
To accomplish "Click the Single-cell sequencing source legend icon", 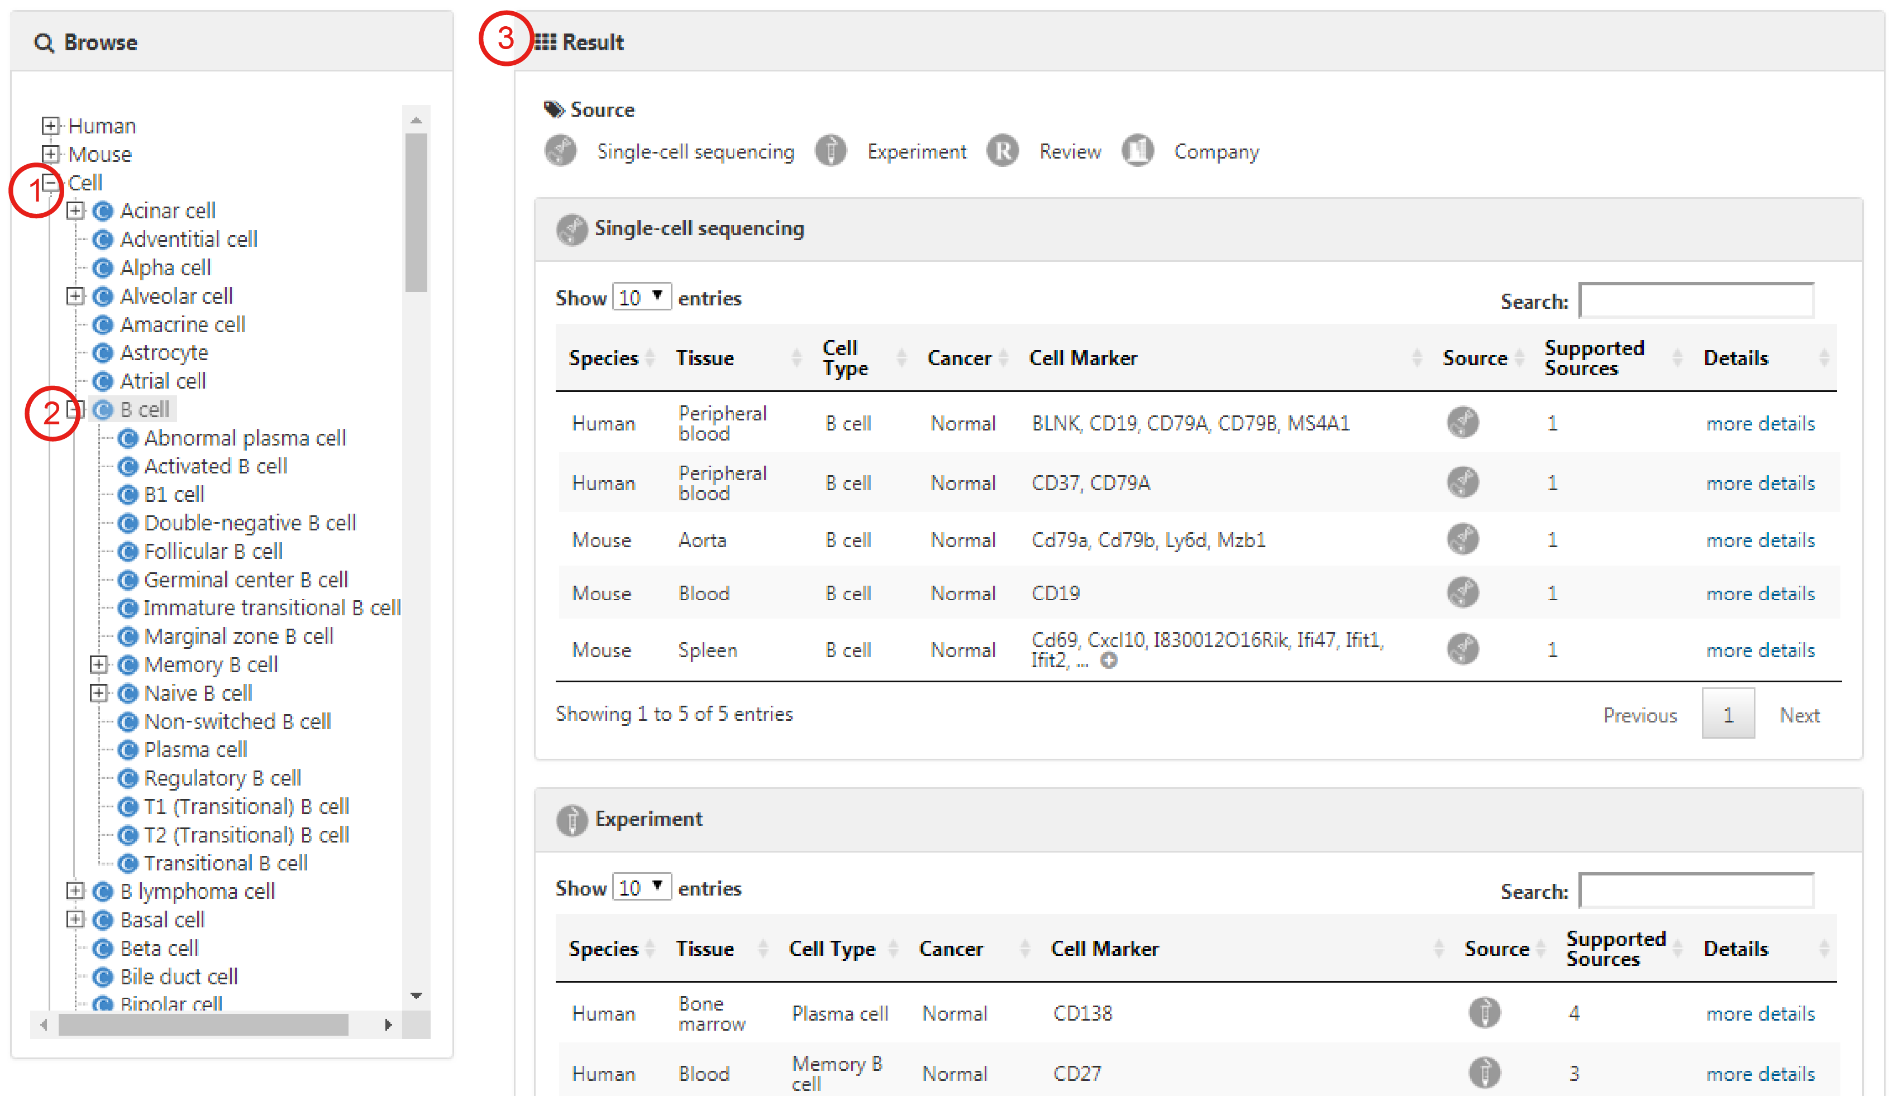I will click(561, 151).
